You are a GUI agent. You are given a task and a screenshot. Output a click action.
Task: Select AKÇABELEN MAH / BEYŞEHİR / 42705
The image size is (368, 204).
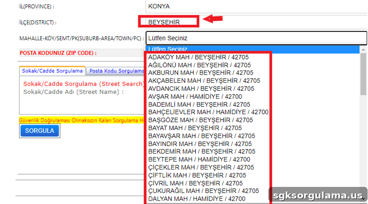pyautogui.click(x=252, y=81)
